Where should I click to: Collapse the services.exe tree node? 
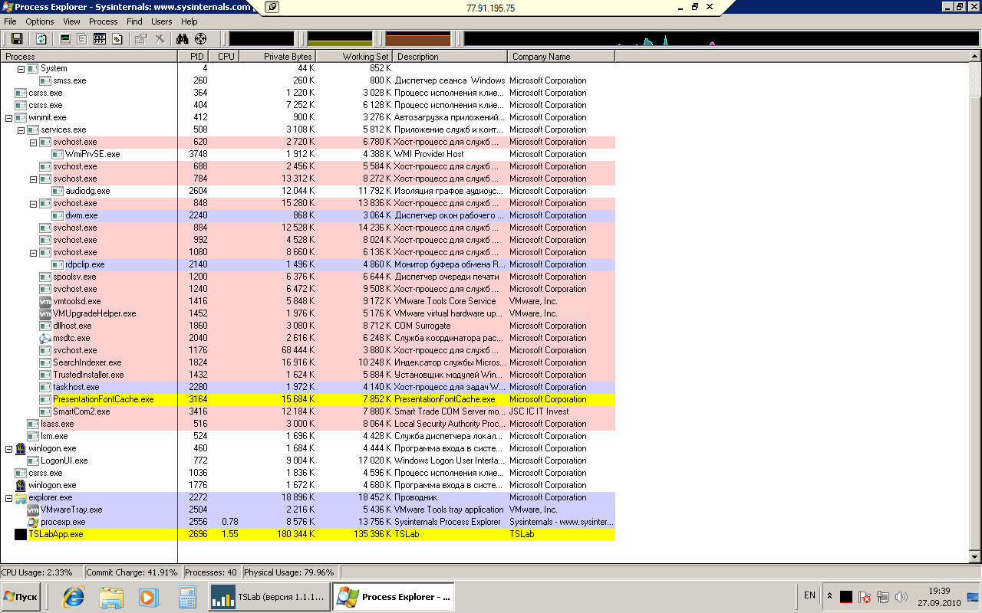pos(21,129)
